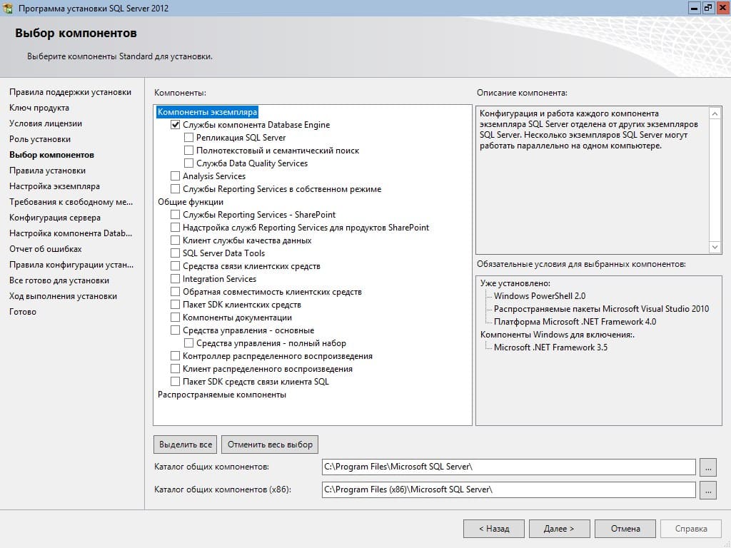Cancel setup with Отмена button

[x=625, y=529]
